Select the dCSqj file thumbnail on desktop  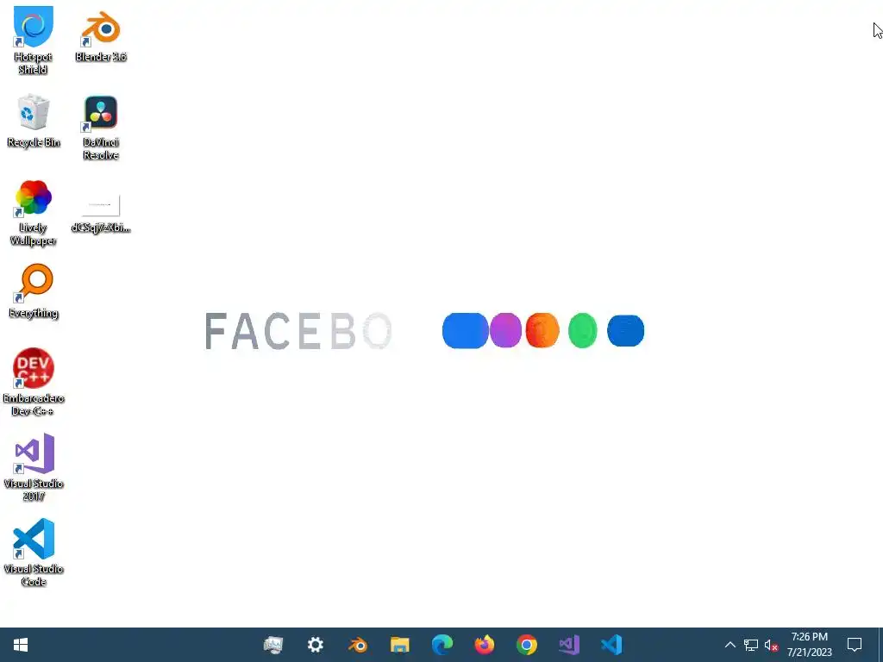point(101,214)
